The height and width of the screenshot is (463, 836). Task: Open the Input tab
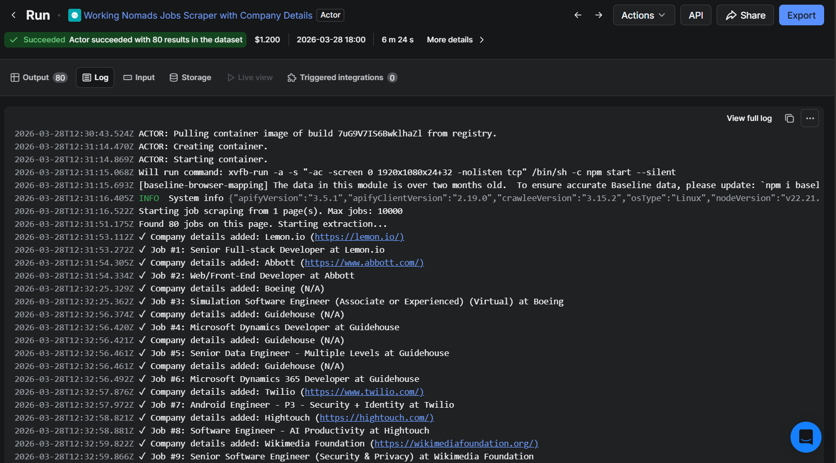(x=139, y=78)
